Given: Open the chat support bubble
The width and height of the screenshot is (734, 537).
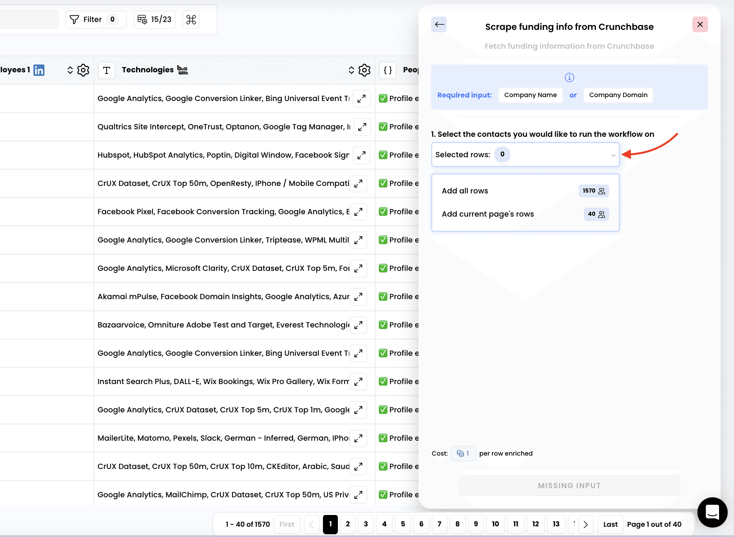Looking at the screenshot, I should click(x=712, y=512).
